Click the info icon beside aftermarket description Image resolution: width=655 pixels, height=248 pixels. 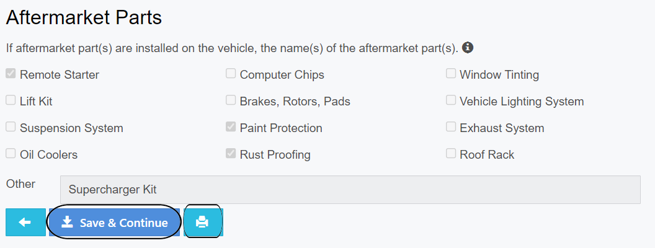click(468, 48)
